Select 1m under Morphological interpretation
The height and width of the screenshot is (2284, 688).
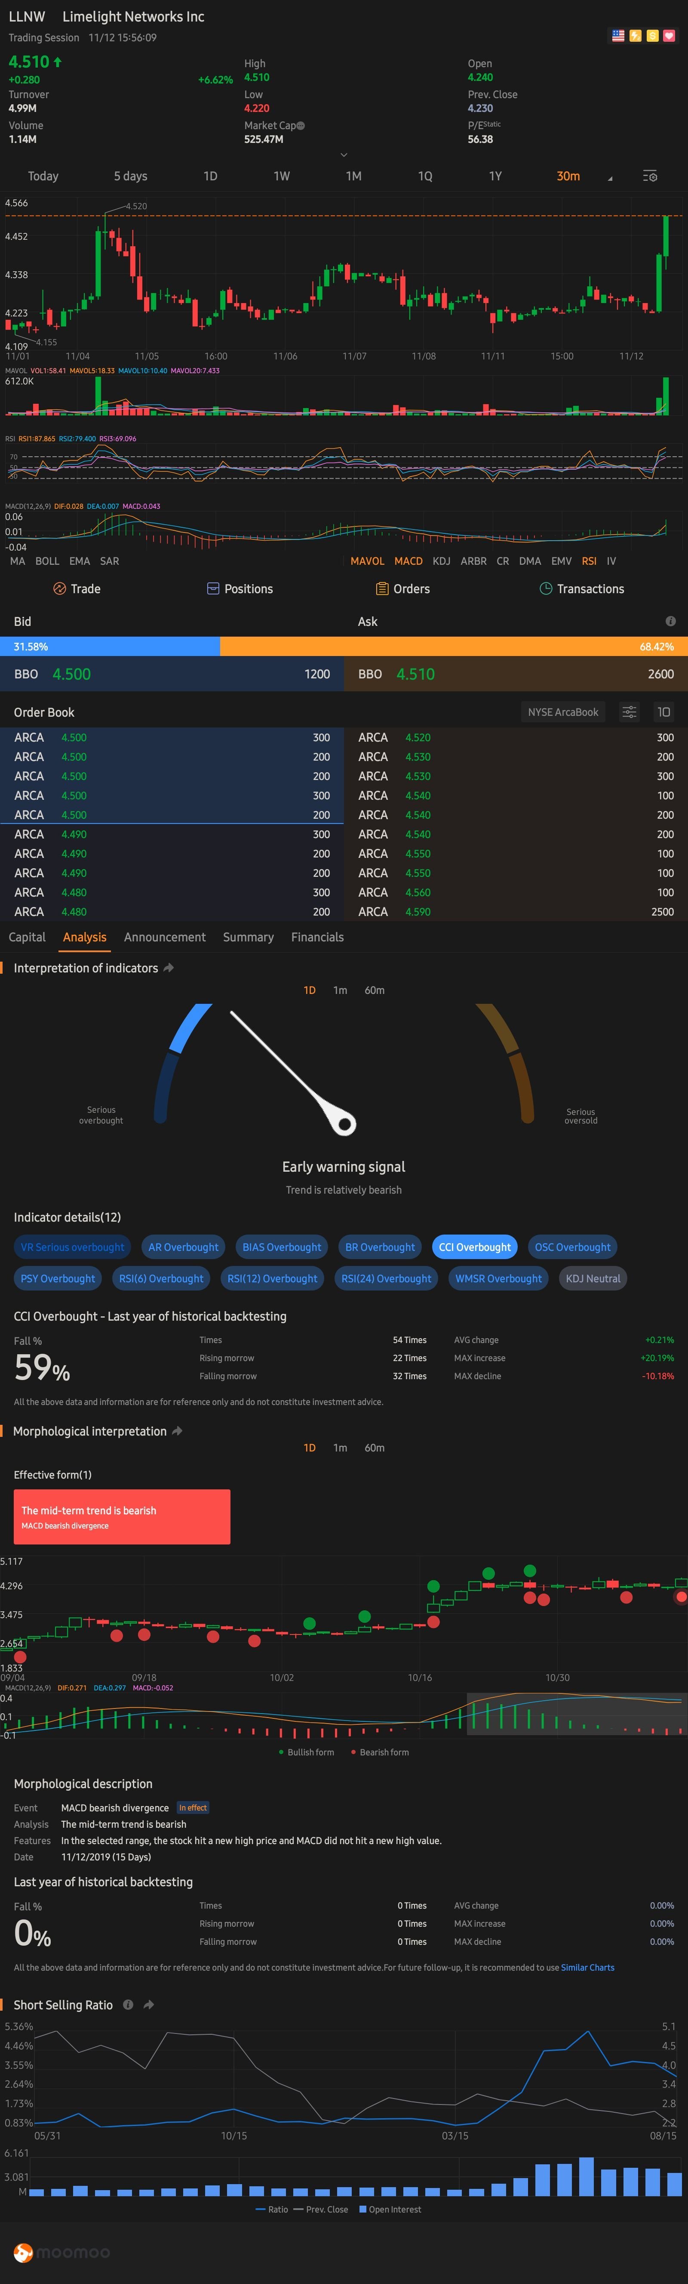pos(340,1448)
